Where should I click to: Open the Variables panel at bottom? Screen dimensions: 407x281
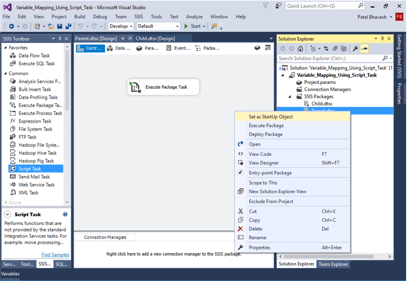tap(10, 274)
